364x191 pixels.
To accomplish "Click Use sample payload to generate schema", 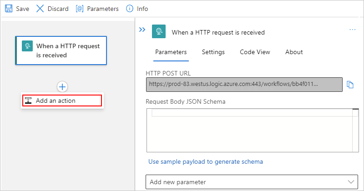I will (x=206, y=161).
